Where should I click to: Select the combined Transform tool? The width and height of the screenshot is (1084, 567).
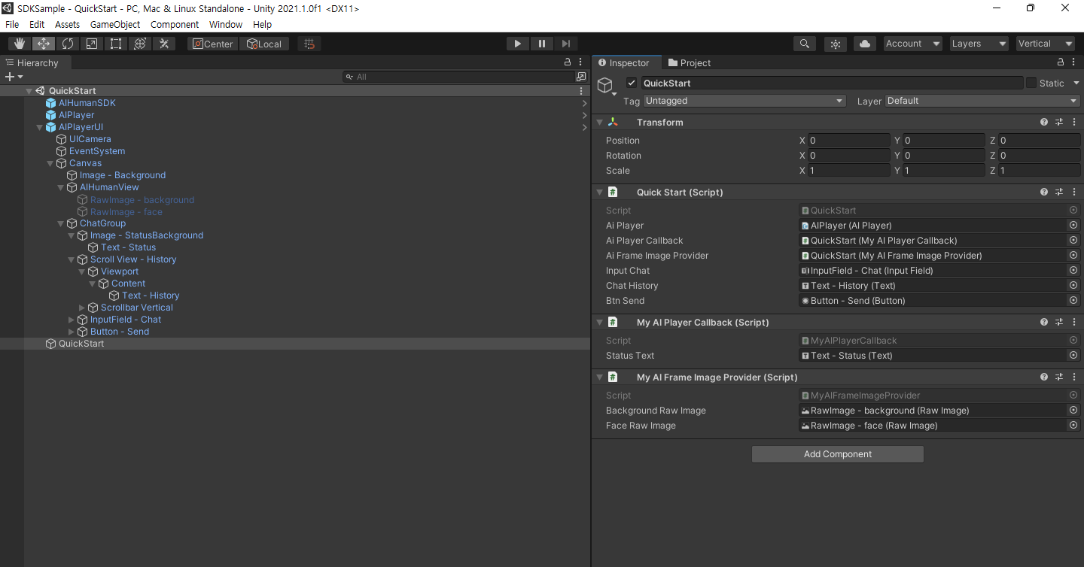coord(140,44)
